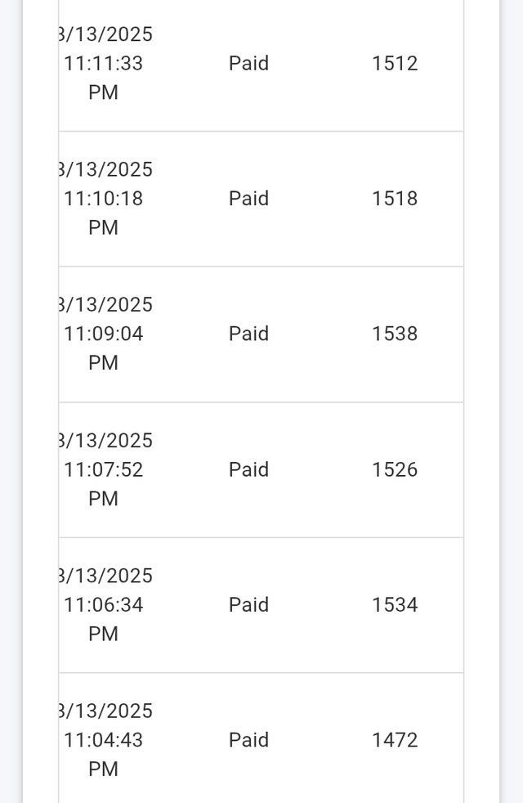Click the PM label under 11:06:34
The image size is (523, 803).
tap(103, 634)
